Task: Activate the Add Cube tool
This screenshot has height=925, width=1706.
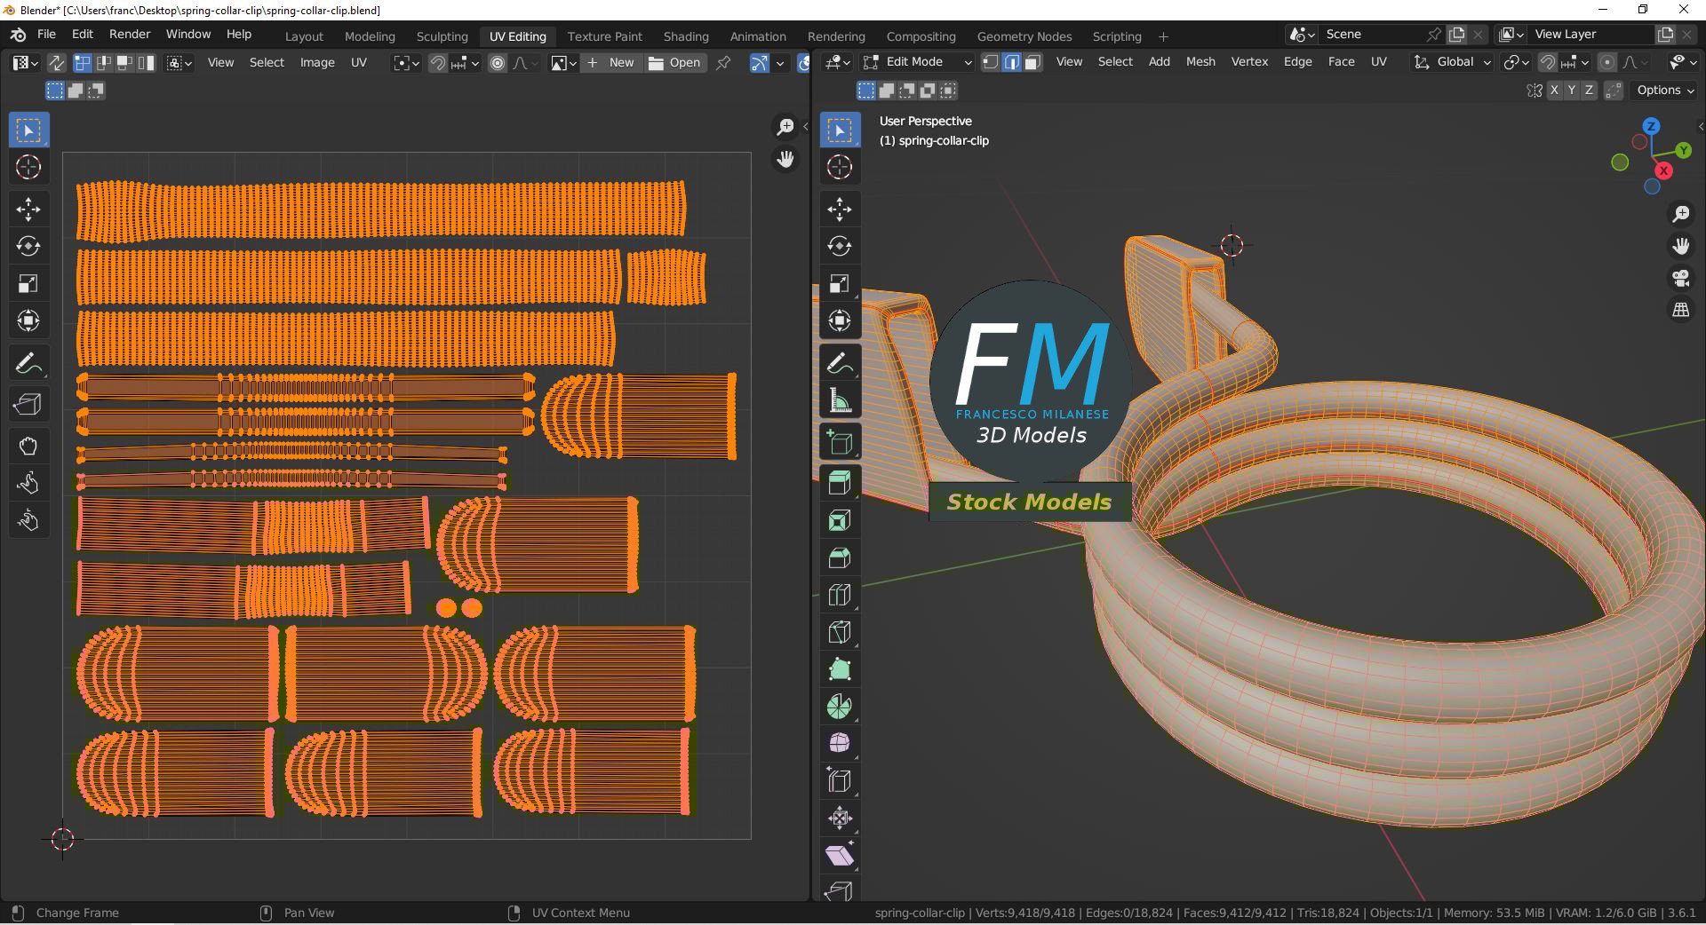Action: (x=840, y=441)
